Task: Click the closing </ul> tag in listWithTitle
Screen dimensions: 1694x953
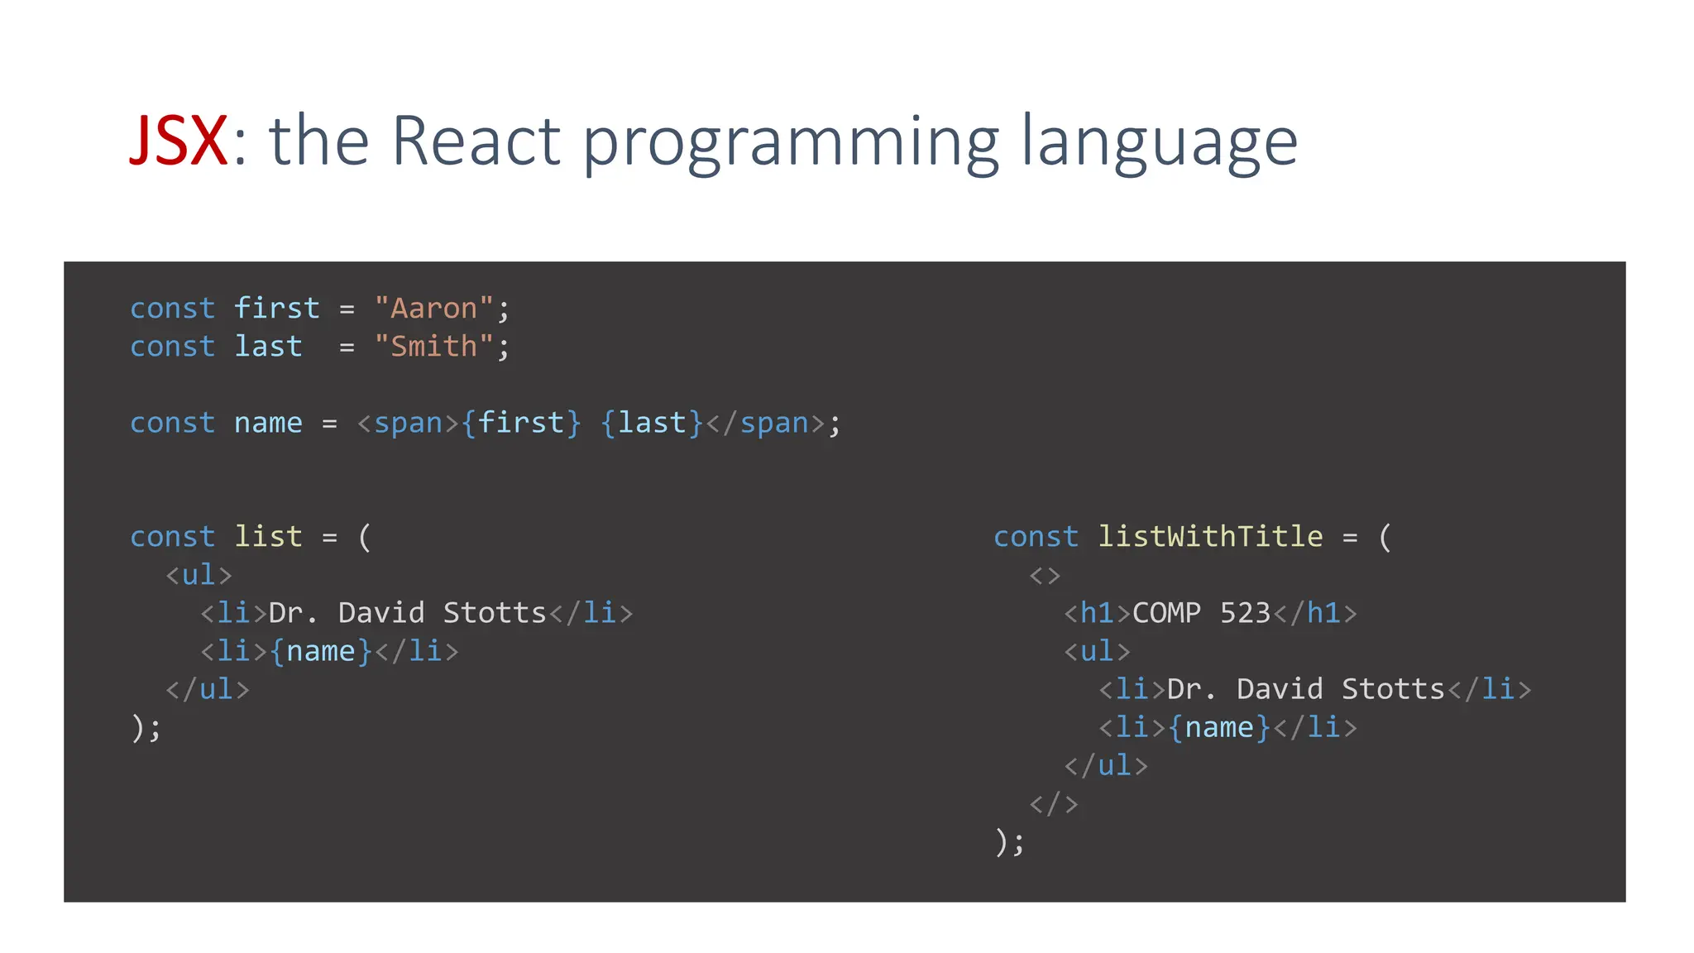Action: coord(1106,765)
